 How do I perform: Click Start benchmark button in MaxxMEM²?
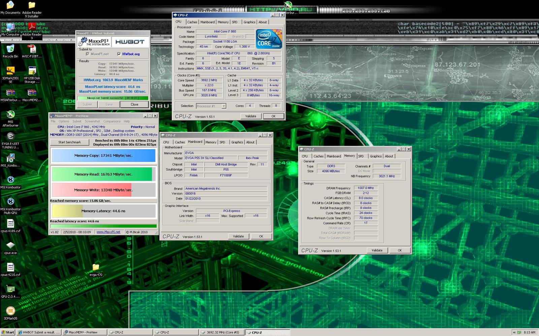pos(69,142)
